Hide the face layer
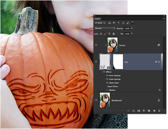This screenshot has width=168, height=129. point(96,62)
